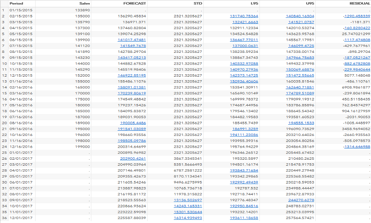The width and height of the screenshot is (371, 223).
Task: Open forecast link 191541.03059
Action: click(x=132, y=129)
